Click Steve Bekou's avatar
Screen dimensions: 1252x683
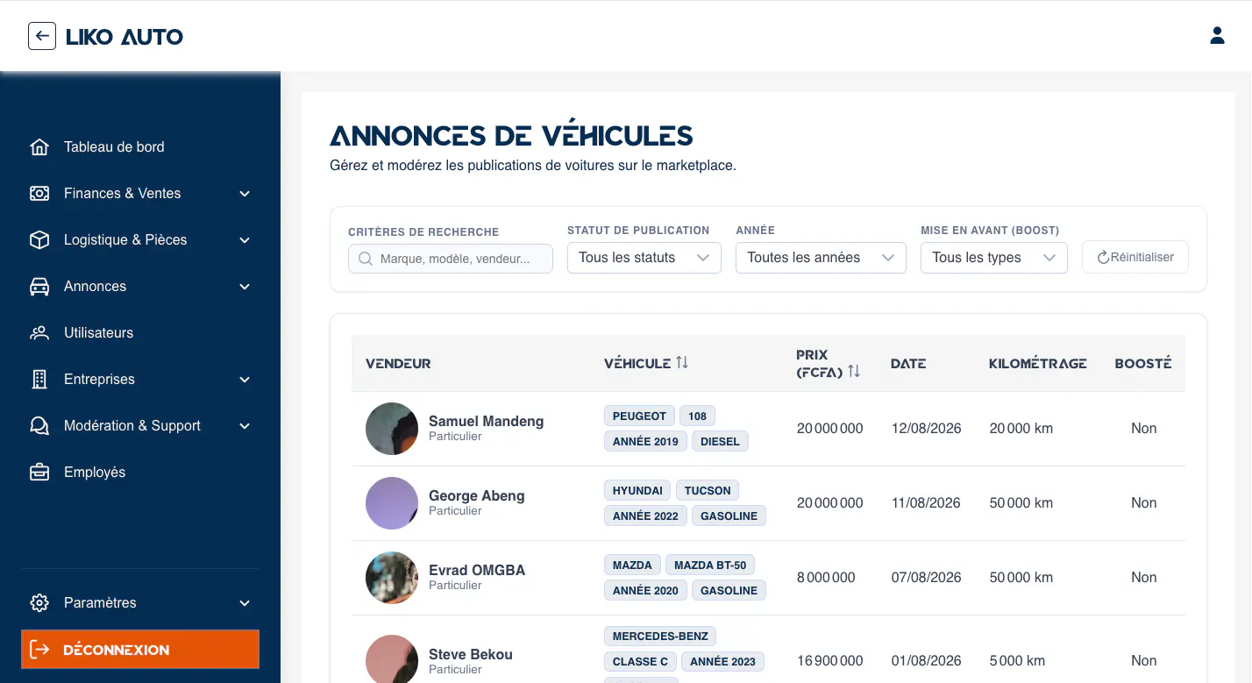click(x=392, y=659)
